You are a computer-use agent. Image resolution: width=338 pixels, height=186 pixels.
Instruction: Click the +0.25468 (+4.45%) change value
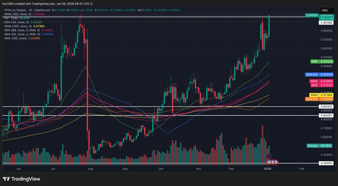(123, 10)
